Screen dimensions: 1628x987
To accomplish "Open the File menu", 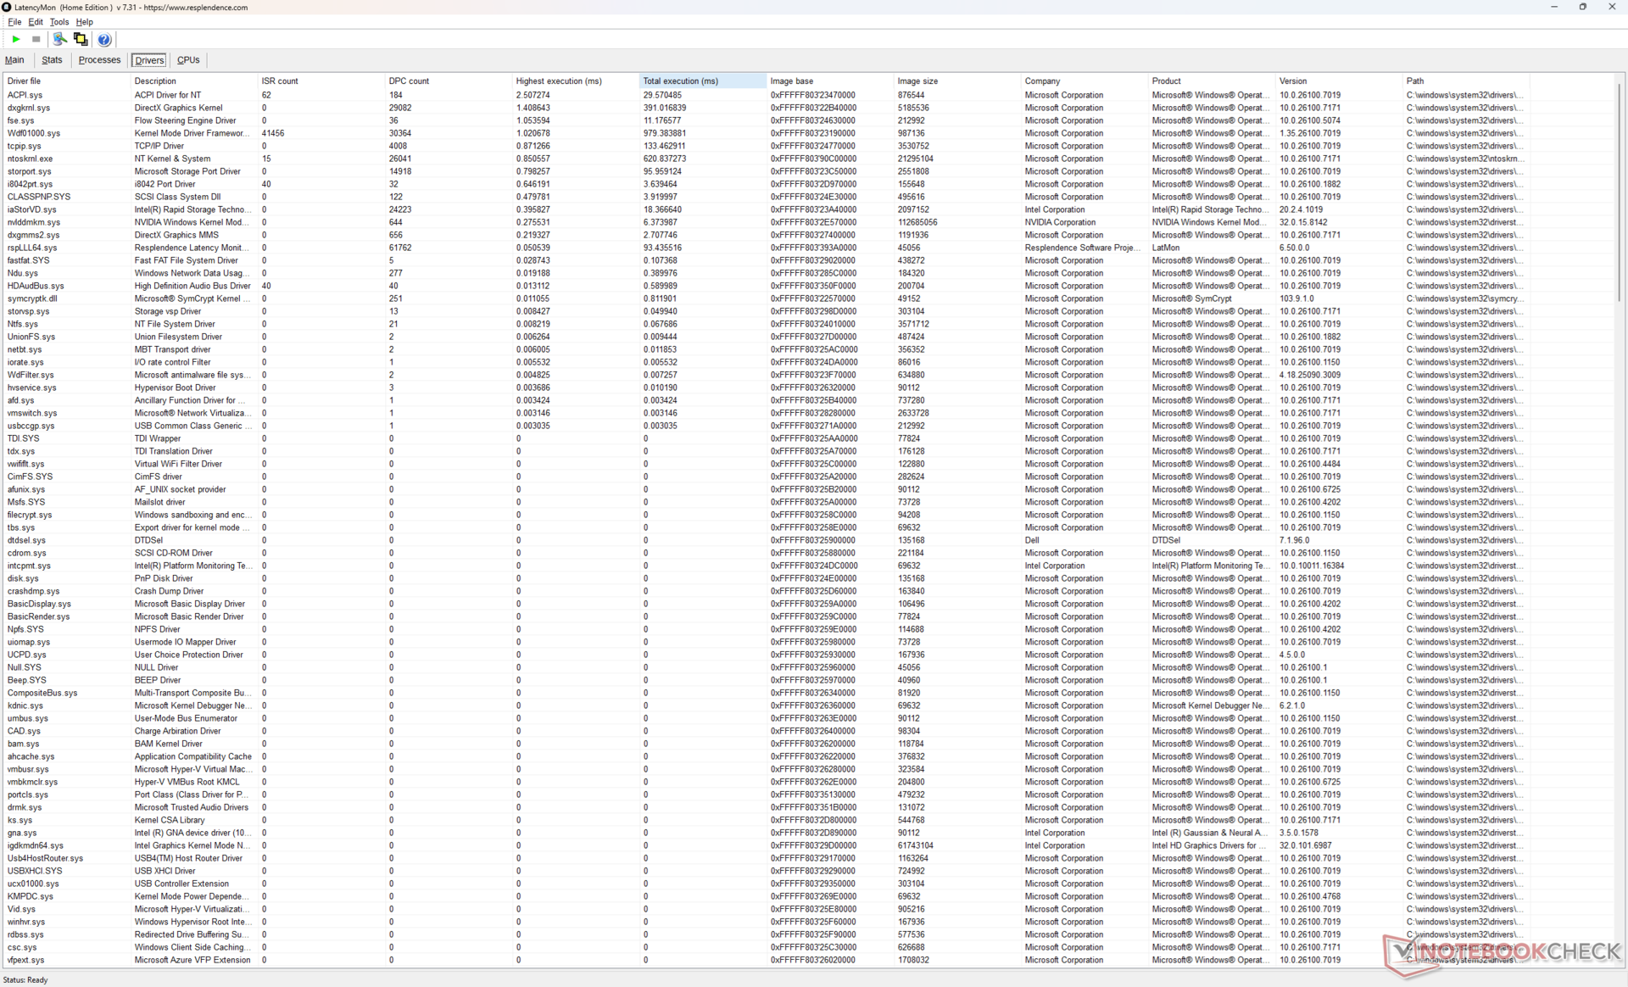I will tap(14, 22).
